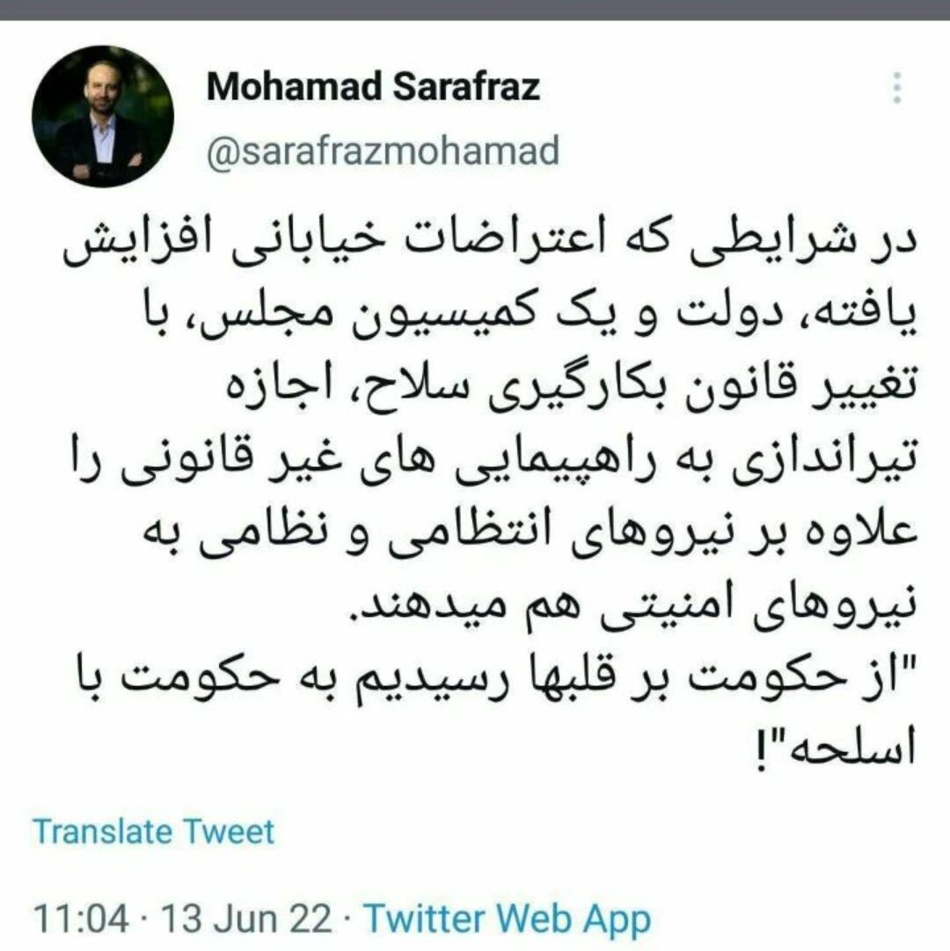Click the Translate Tweet link
Screen dimensions: 950x951
[154, 830]
